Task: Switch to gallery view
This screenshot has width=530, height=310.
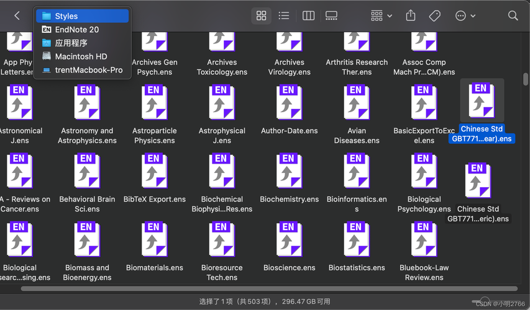Action: 331,15
